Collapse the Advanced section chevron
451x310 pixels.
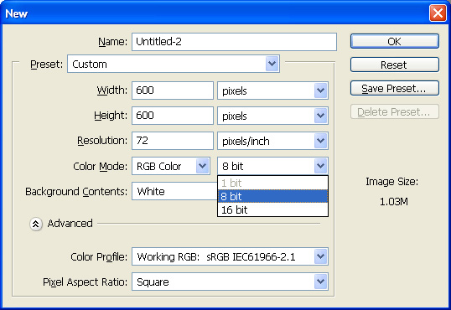(x=36, y=224)
